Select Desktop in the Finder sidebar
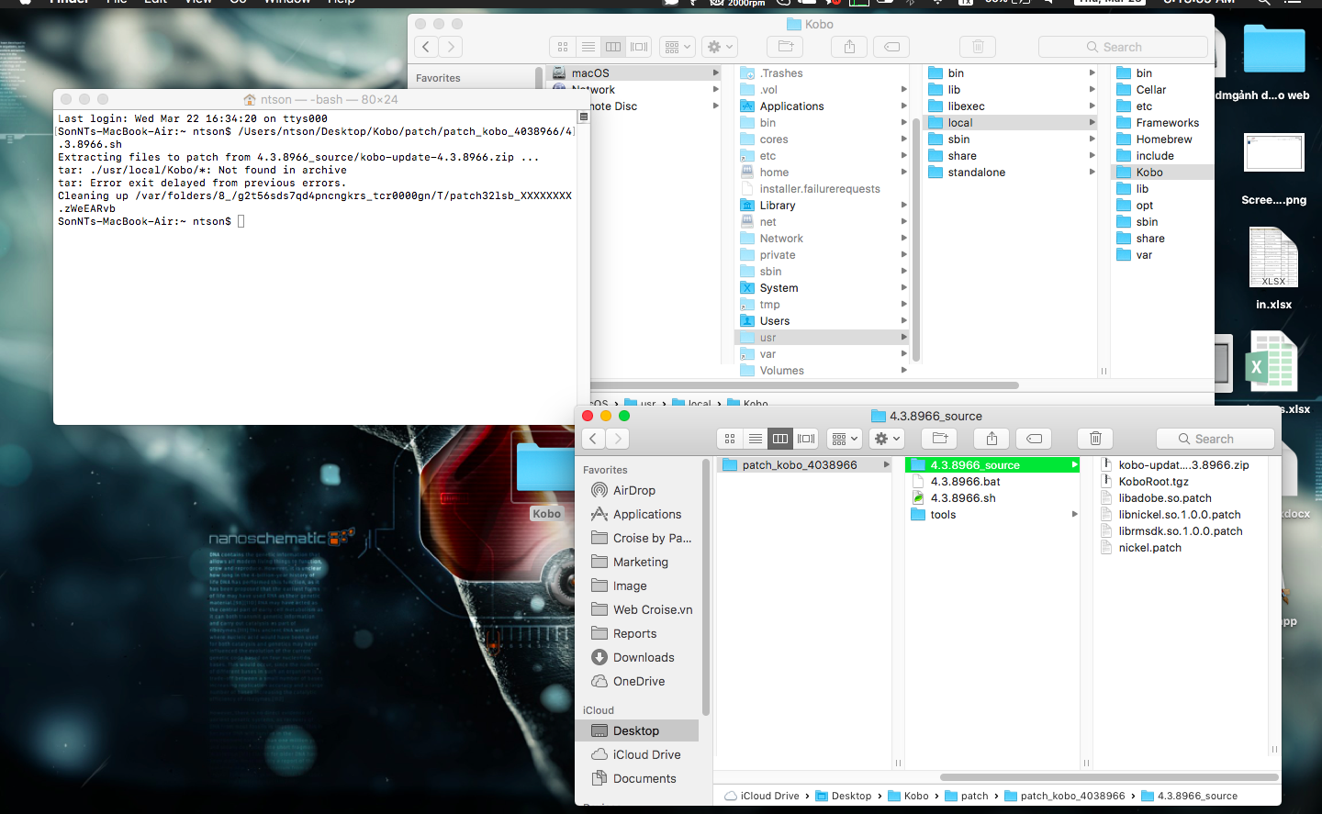 tap(637, 731)
